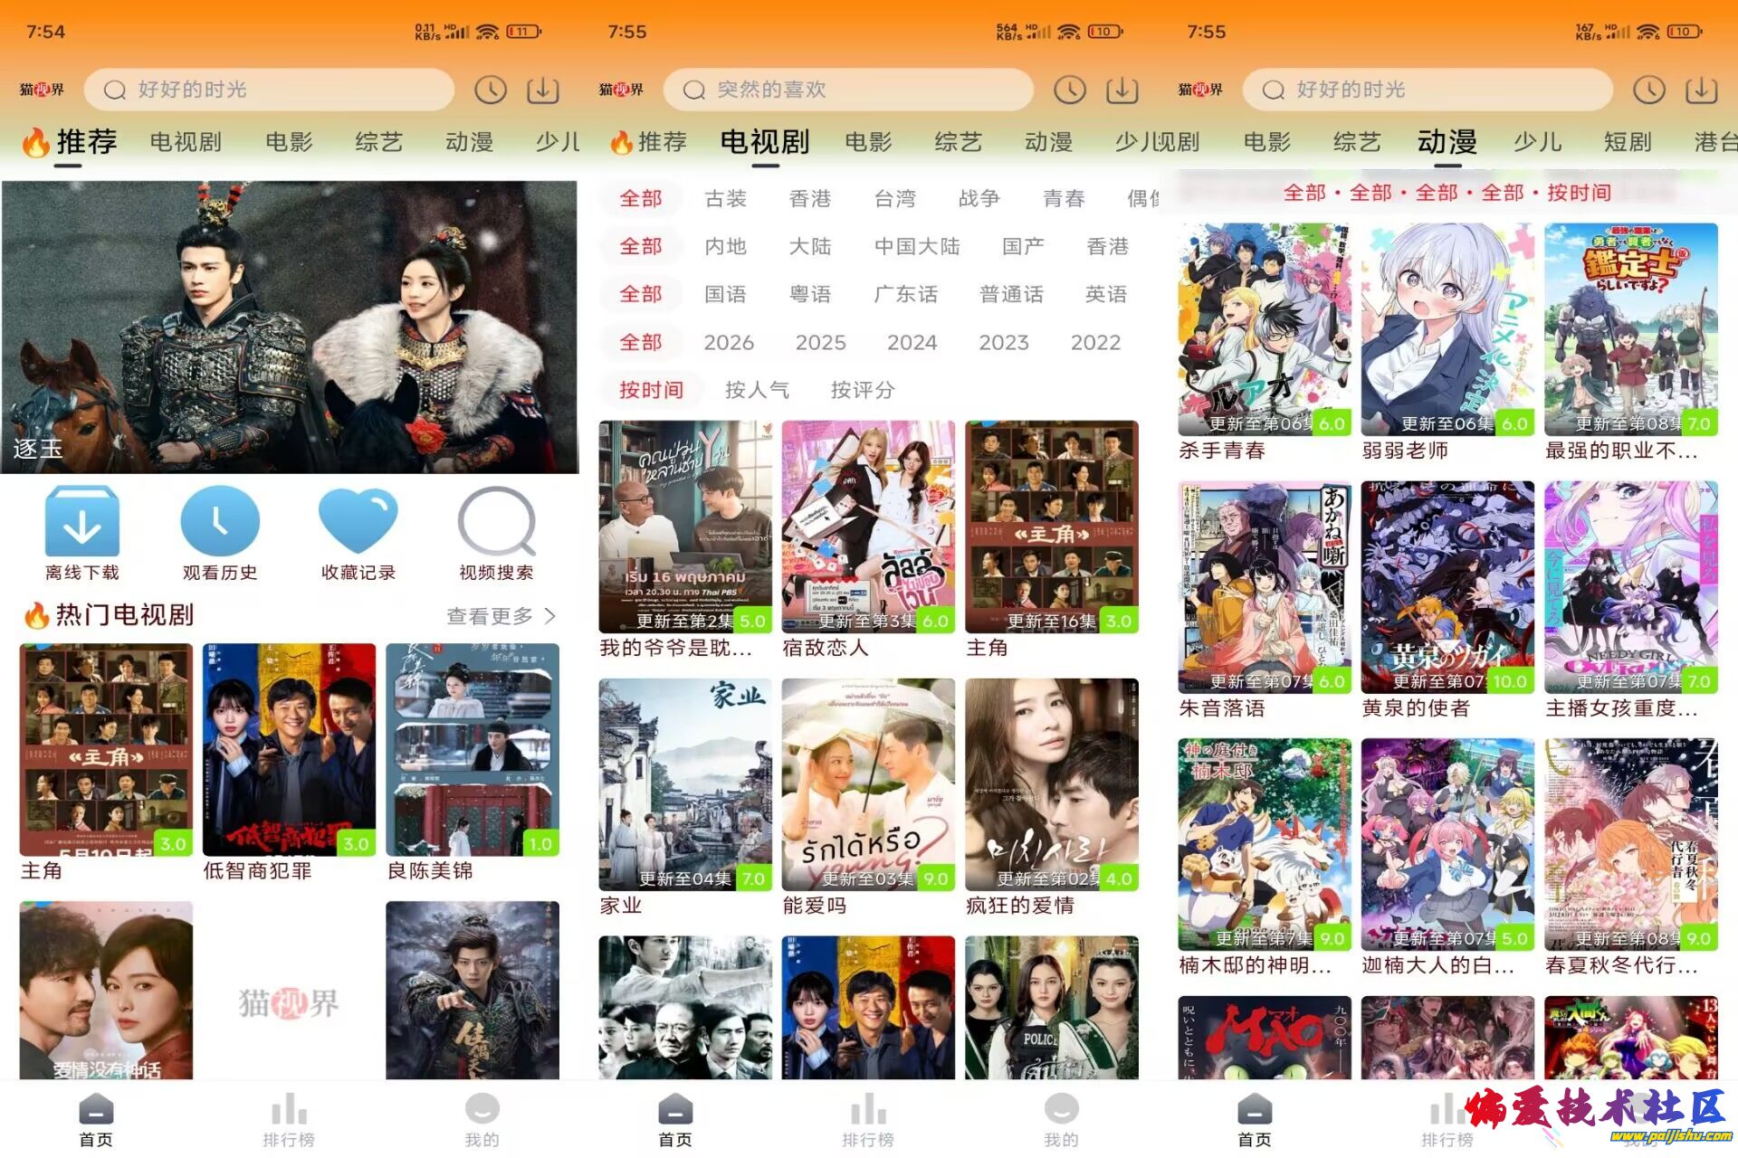Select 2023 year filter
This screenshot has width=1738, height=1158.
point(1004,342)
